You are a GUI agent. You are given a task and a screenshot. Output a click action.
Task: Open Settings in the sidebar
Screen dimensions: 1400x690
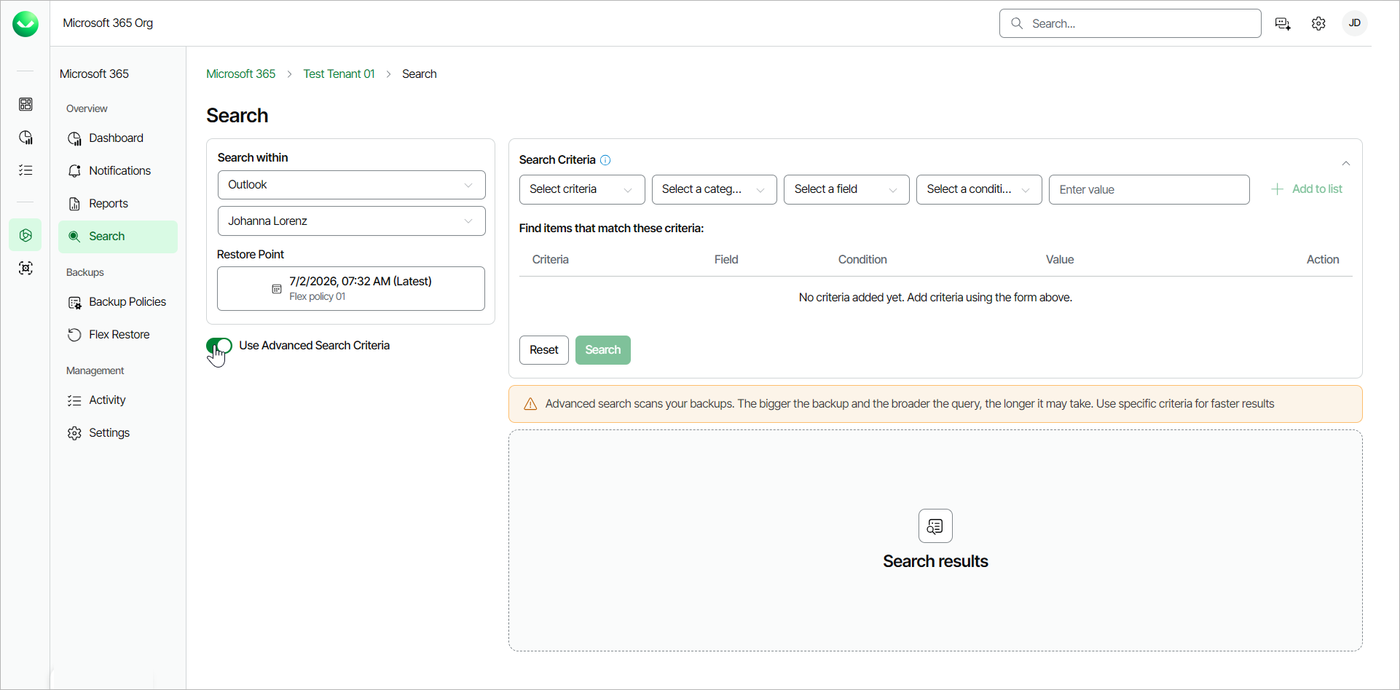pos(118,433)
